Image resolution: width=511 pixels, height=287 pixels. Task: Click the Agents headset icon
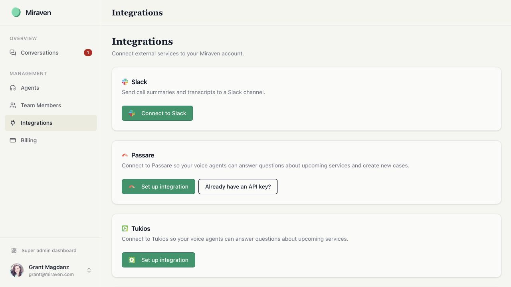(x=13, y=88)
